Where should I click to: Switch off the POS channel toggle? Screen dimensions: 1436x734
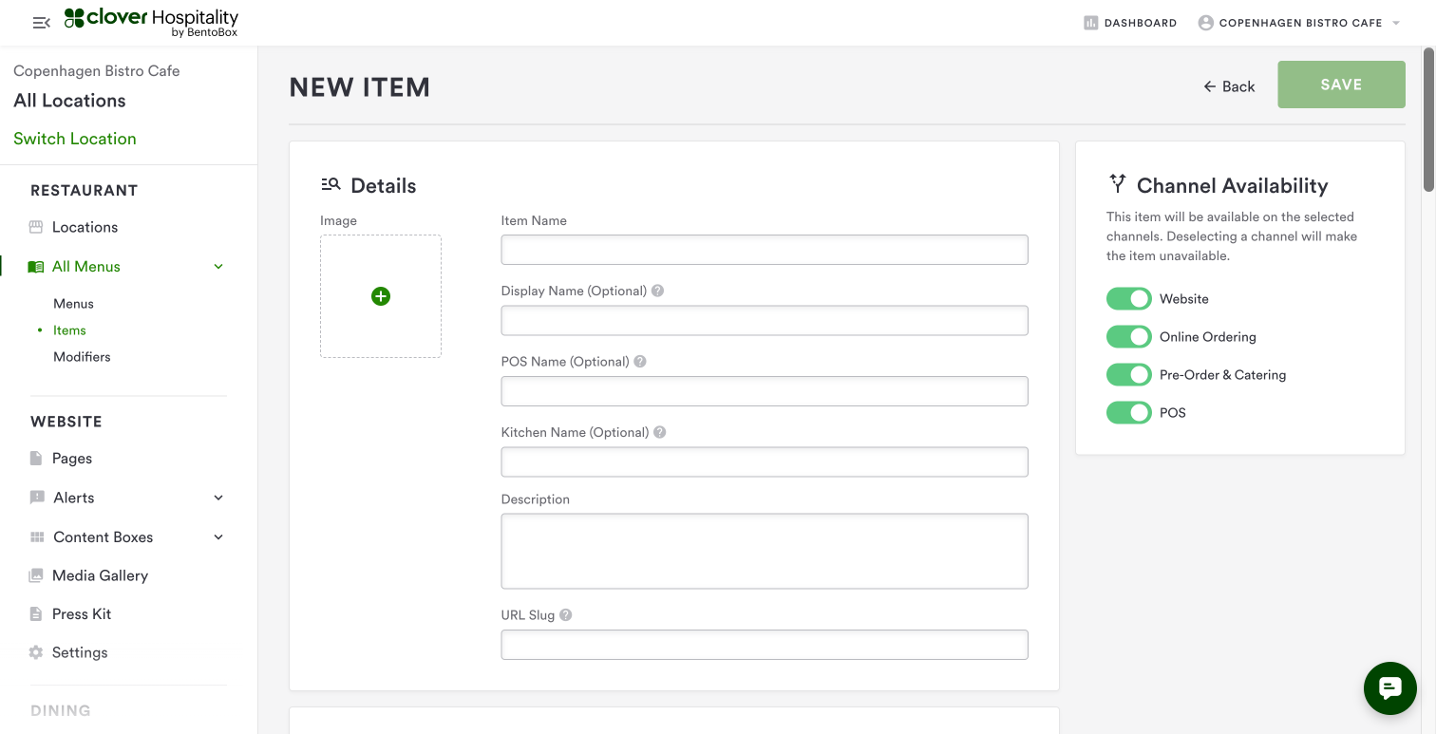click(1128, 413)
